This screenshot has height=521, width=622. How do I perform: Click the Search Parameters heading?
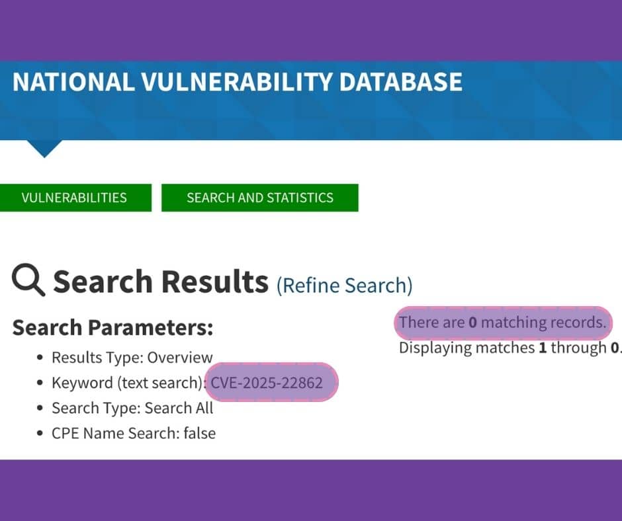coord(112,327)
